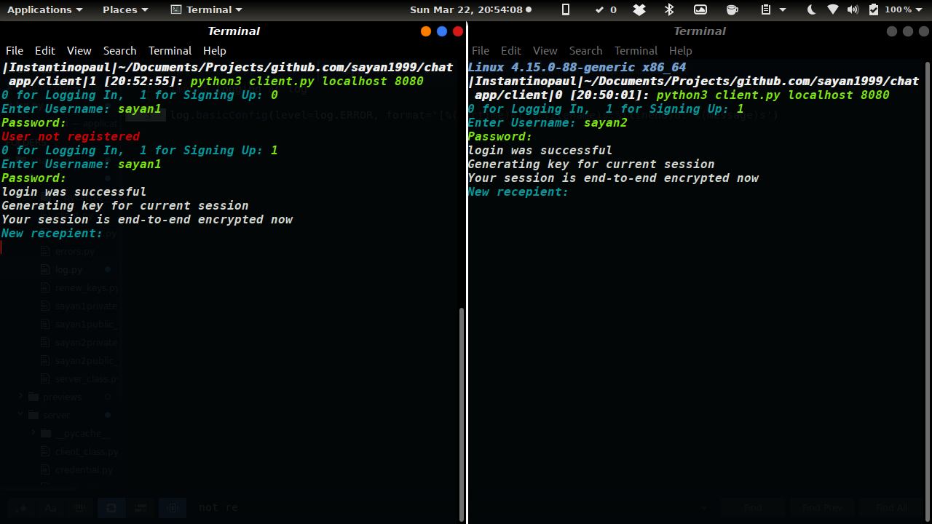
Task: Open the Wi-Fi network indicator
Action: [833, 9]
